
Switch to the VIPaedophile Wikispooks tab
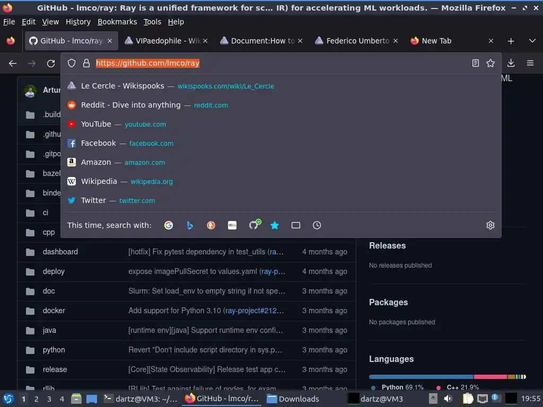pos(166,41)
